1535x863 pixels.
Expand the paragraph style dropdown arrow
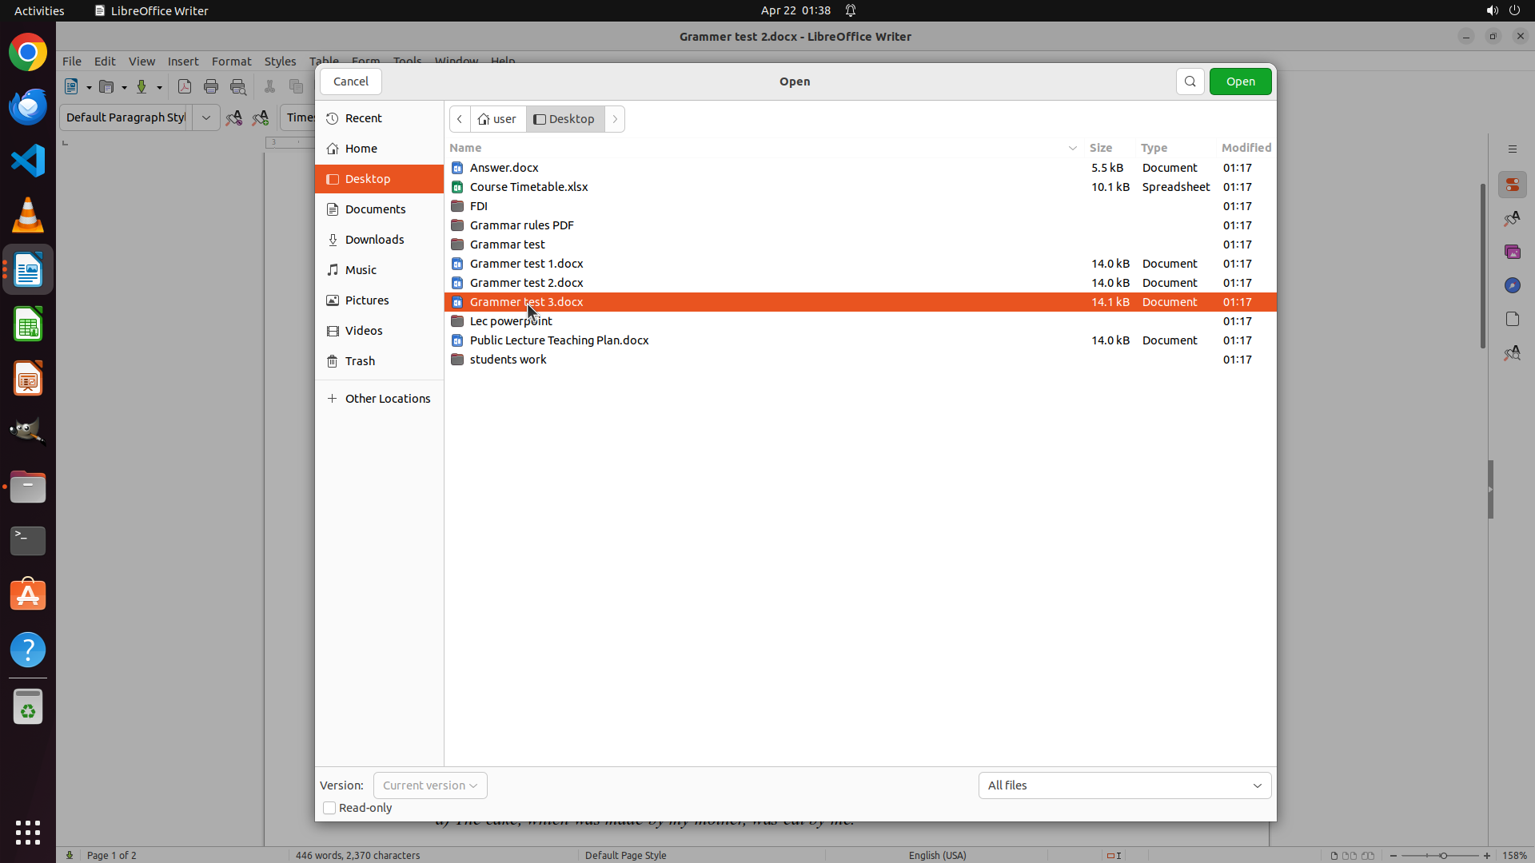206,117
